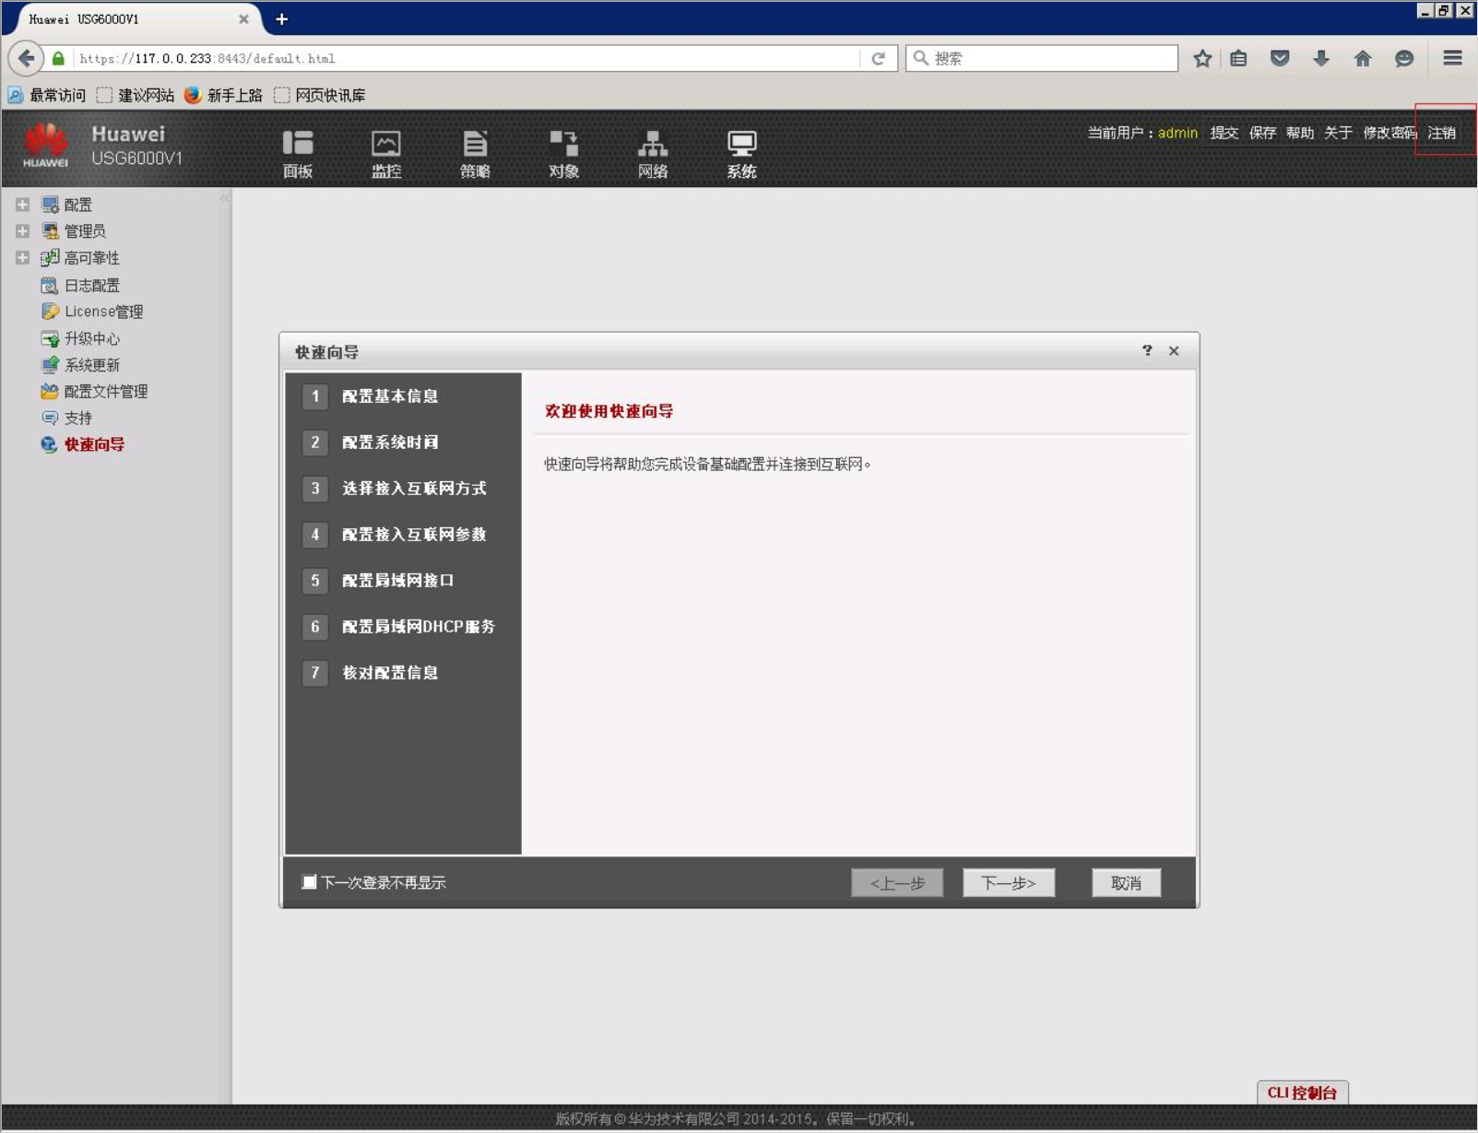Image resolution: width=1478 pixels, height=1133 pixels.
Task: Click the 系统更新 icon
Action: tap(50, 365)
